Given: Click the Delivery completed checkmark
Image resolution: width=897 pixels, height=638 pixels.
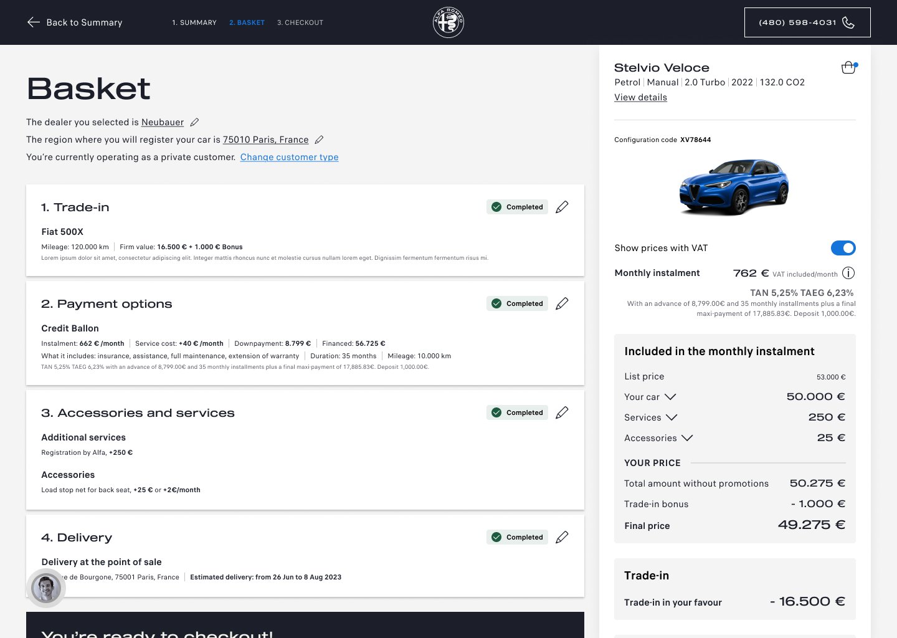Looking at the screenshot, I should tap(496, 537).
